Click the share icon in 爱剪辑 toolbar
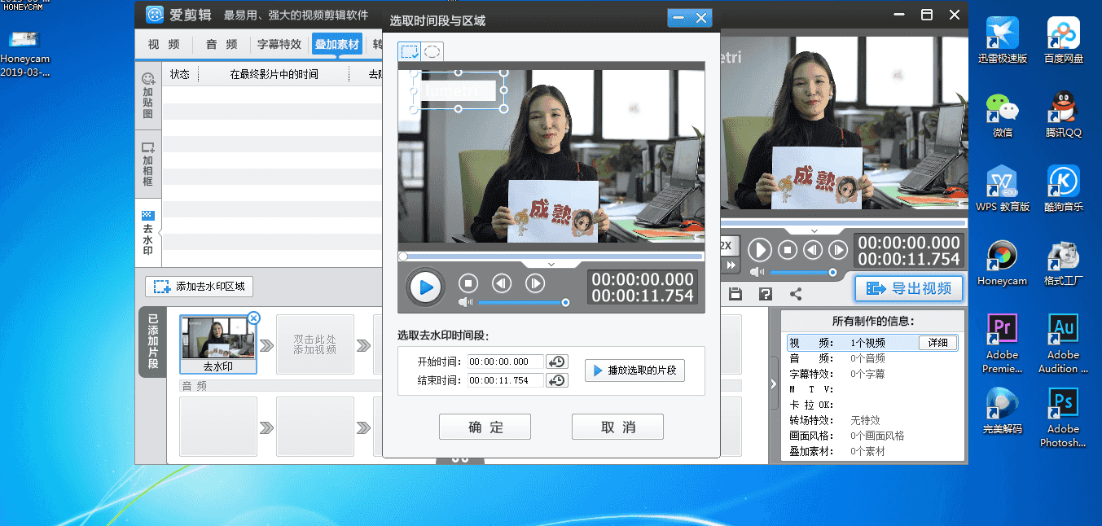 [x=796, y=294]
